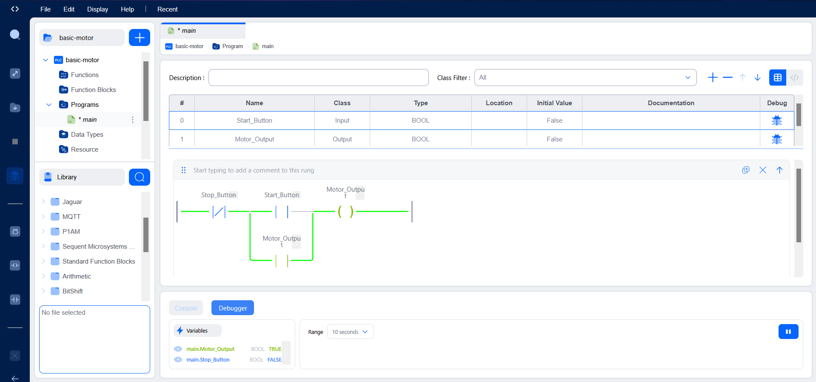The width and height of the screenshot is (816, 382).
Task: Insert a contact element from the sidebar
Action: pyautogui.click(x=15, y=299)
